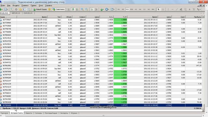Open the periodicity clock dropdown

coord(107,9)
